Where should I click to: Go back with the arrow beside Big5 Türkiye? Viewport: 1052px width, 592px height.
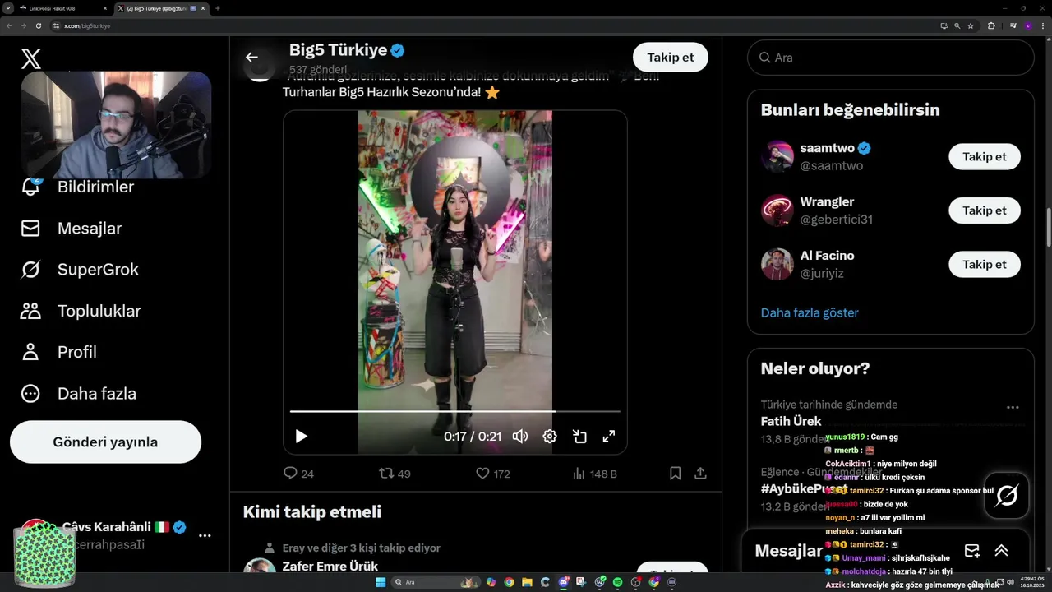(251, 57)
